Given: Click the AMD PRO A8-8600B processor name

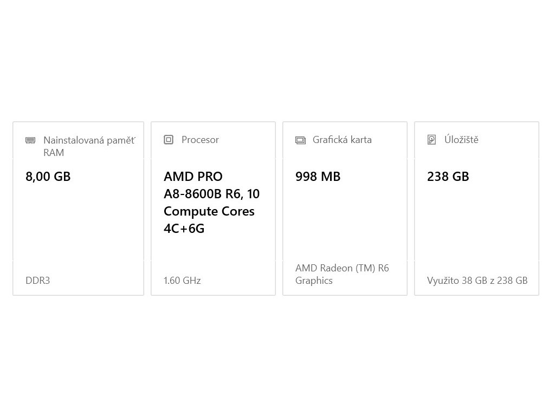Looking at the screenshot, I should click(x=211, y=203).
